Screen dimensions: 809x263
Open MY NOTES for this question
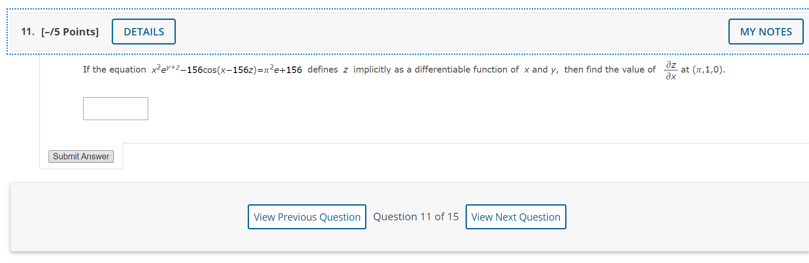click(766, 32)
